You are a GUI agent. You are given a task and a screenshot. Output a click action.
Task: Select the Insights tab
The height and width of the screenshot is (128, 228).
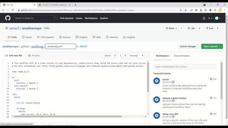coord(129,37)
